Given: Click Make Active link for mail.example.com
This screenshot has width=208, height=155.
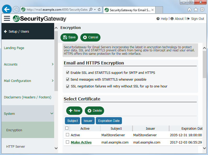Looking at the screenshot, I should (81, 142).
